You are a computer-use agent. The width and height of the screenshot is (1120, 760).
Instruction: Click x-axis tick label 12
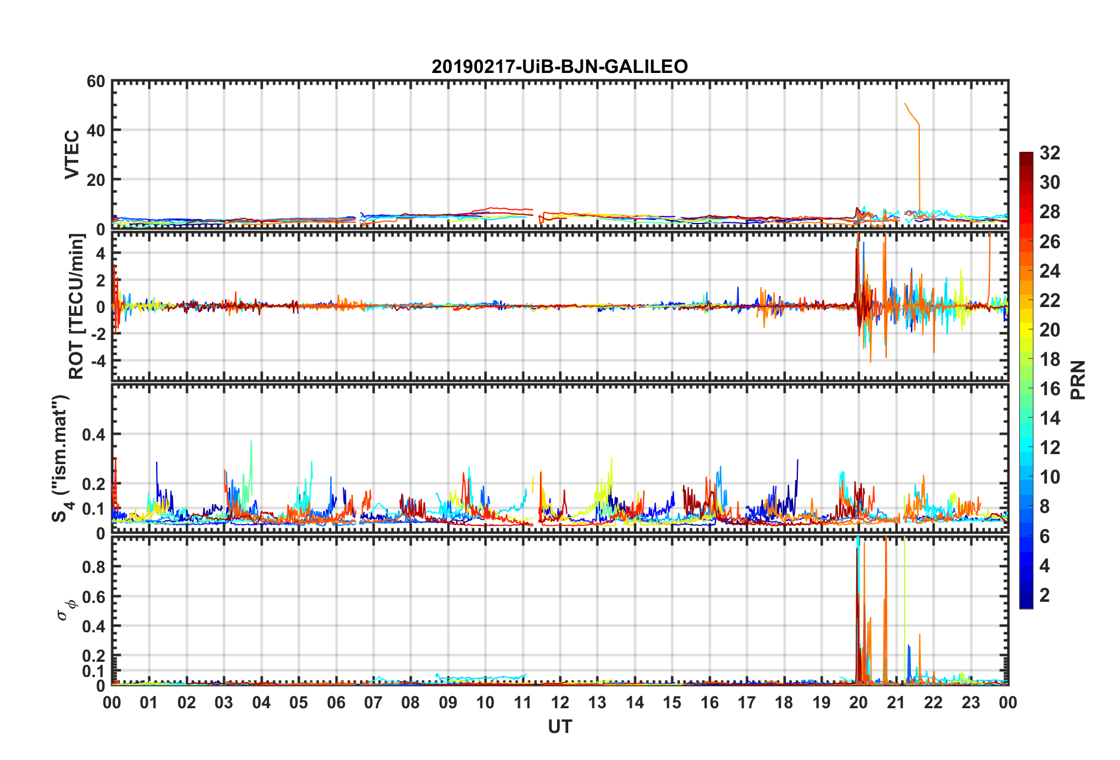[x=559, y=702]
